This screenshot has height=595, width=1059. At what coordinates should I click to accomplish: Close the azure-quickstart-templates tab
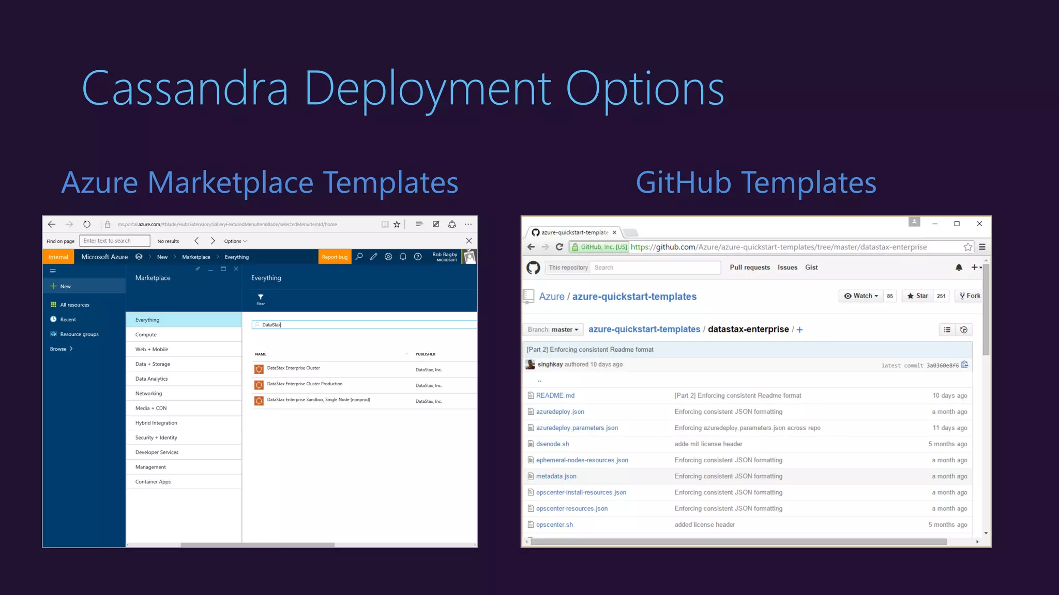614,232
